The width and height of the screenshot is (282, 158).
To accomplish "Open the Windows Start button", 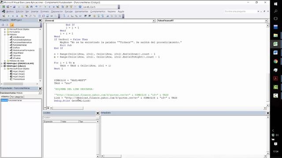I will point(275,4).
